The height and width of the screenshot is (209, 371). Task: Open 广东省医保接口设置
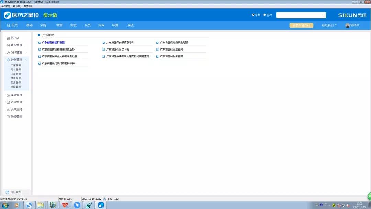click(x=53, y=43)
